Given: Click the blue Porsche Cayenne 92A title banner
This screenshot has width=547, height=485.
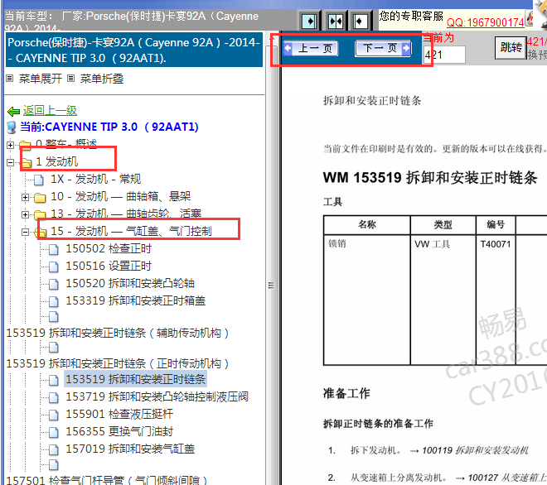Looking at the screenshot, I should pos(134,50).
